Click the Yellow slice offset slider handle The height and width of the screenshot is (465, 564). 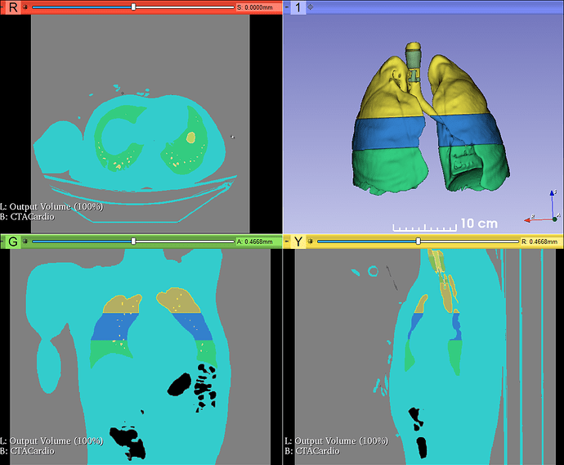click(x=418, y=242)
